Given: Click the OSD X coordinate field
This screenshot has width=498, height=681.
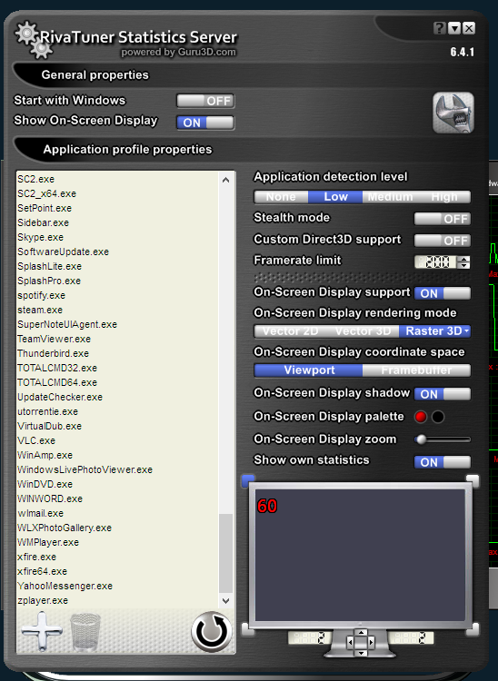Looking at the screenshot, I should pos(309,638).
